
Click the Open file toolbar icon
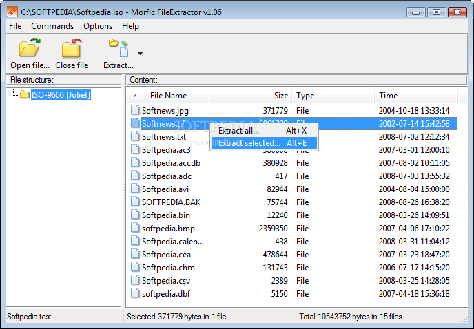pos(30,47)
